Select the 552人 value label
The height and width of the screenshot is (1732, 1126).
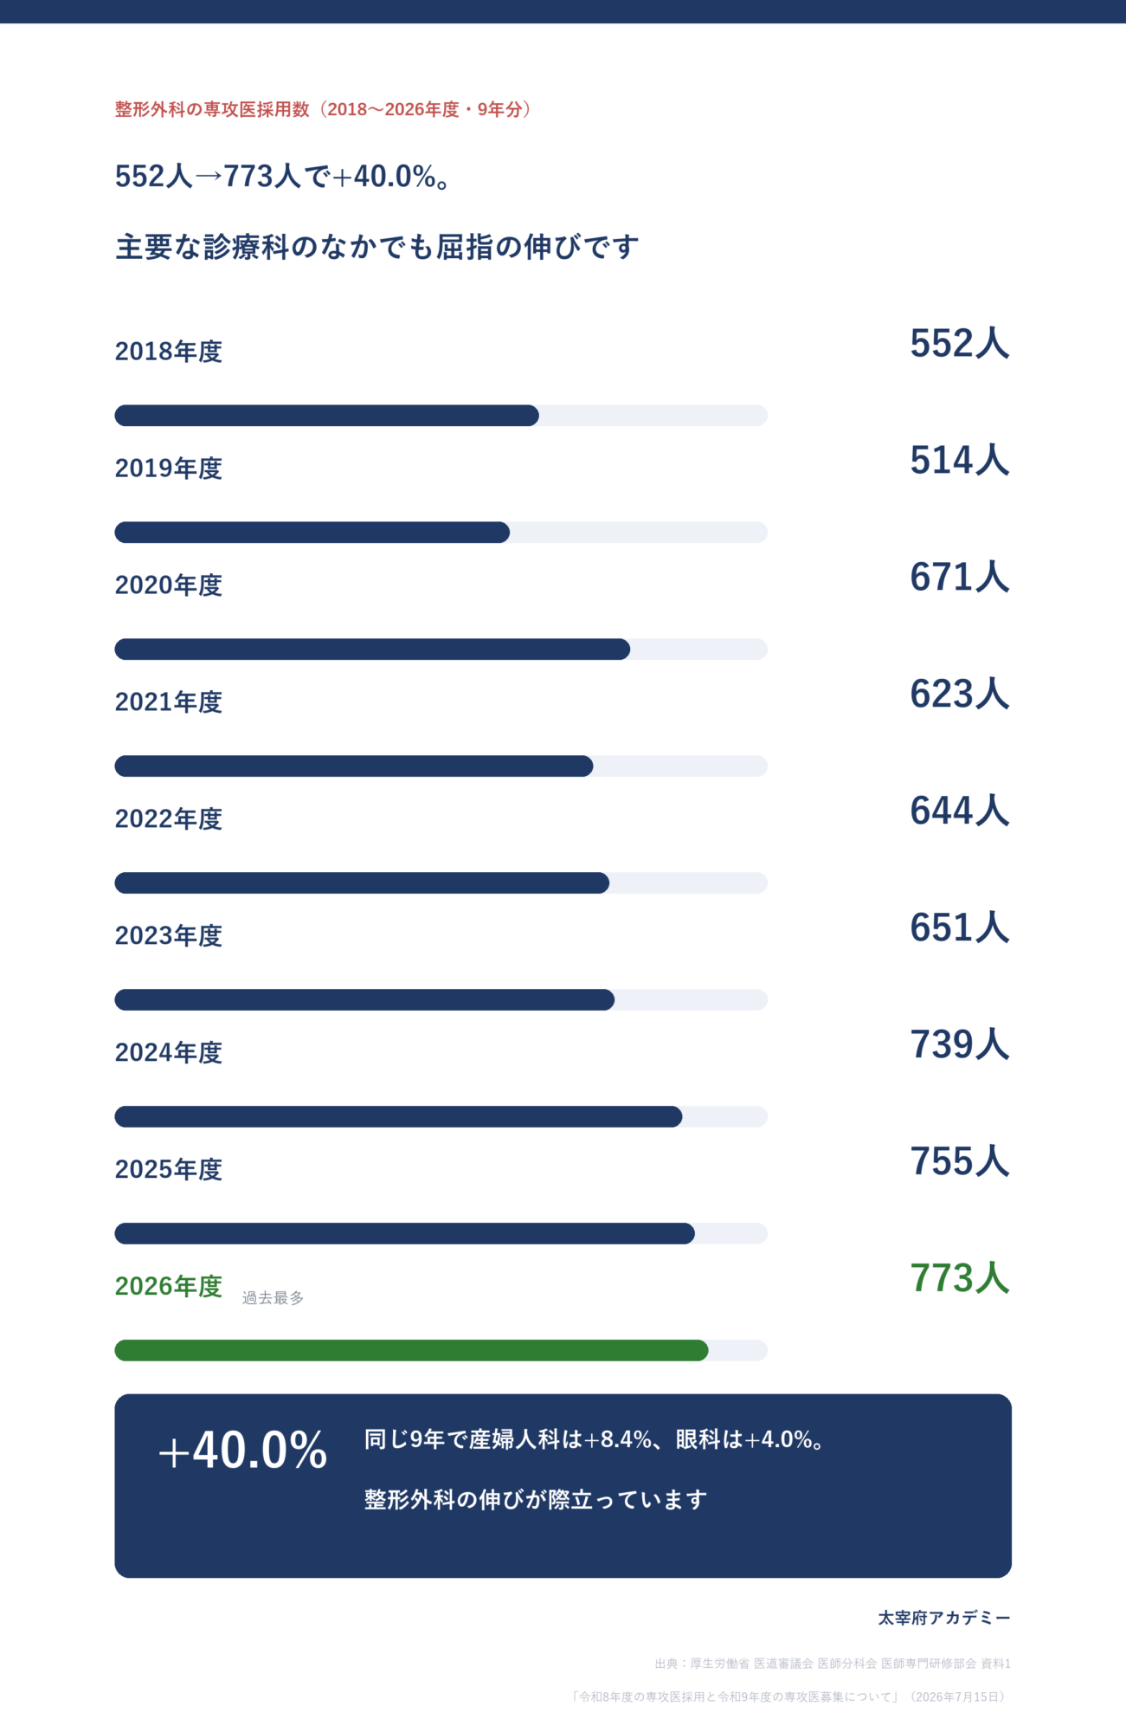pos(960,343)
